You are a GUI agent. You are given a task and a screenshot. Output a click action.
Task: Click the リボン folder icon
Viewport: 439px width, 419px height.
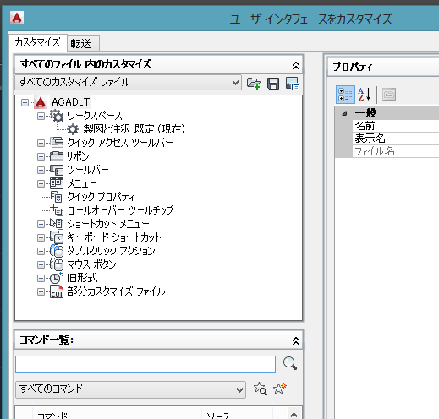pos(57,156)
